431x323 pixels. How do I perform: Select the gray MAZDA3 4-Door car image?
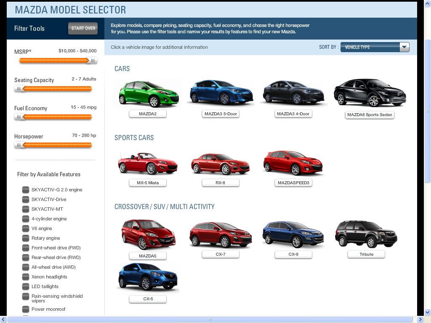point(293,93)
